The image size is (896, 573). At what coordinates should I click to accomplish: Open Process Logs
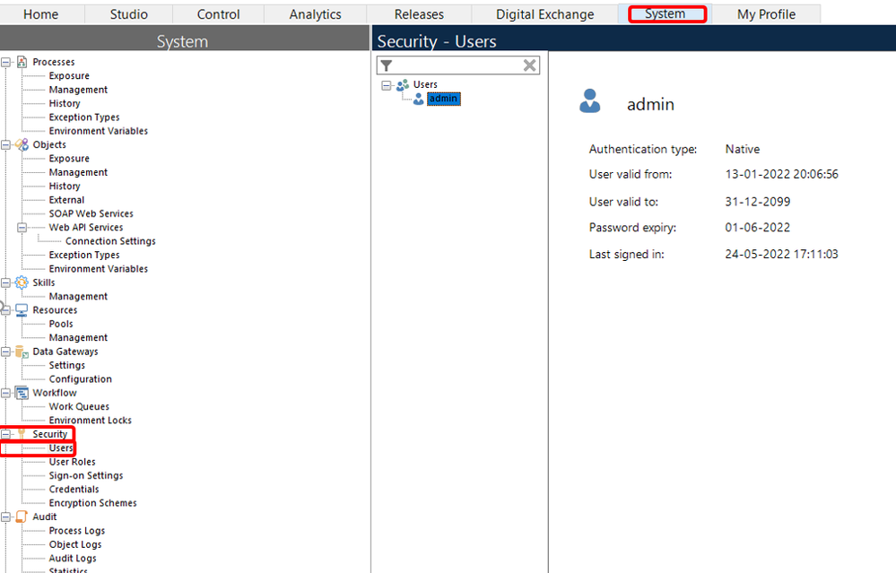(x=77, y=531)
